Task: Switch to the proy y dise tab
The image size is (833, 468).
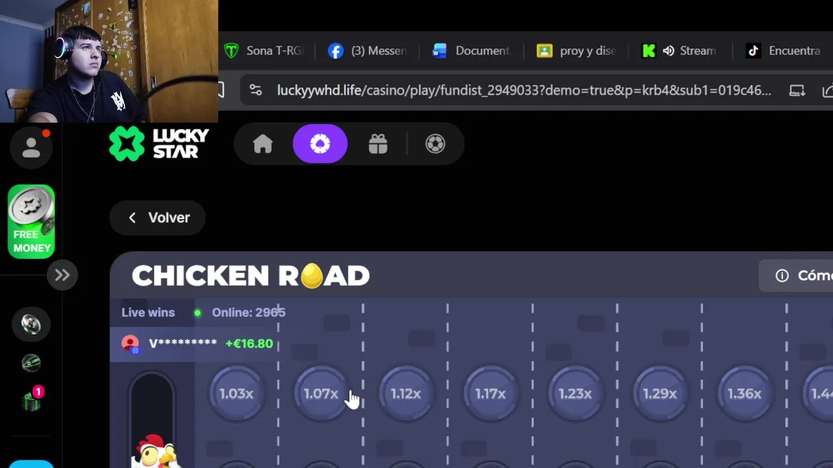Action: point(577,51)
